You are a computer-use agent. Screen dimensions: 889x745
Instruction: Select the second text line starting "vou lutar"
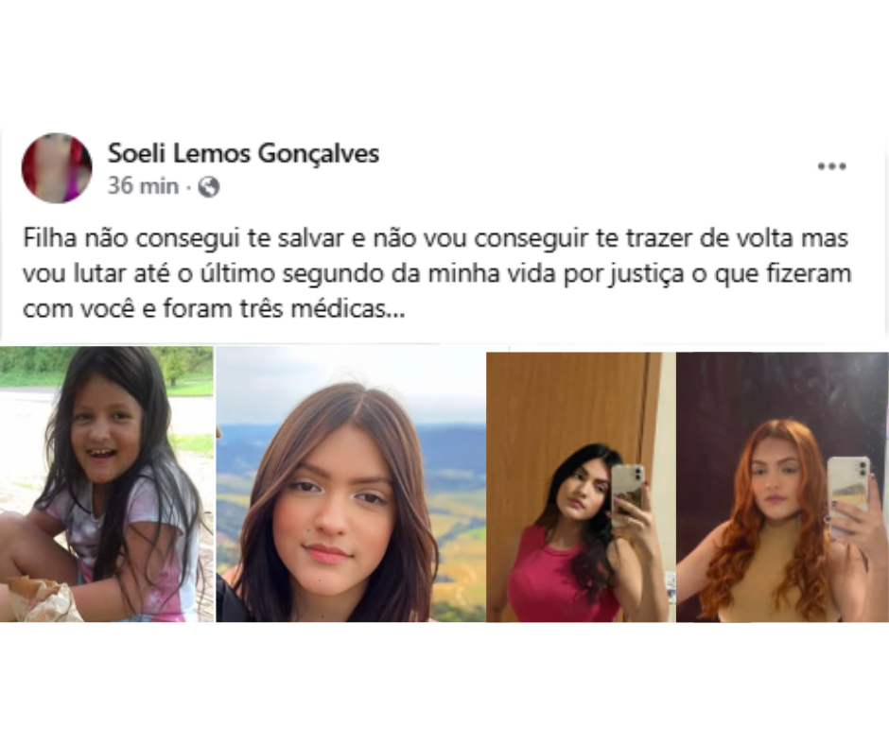437,274
